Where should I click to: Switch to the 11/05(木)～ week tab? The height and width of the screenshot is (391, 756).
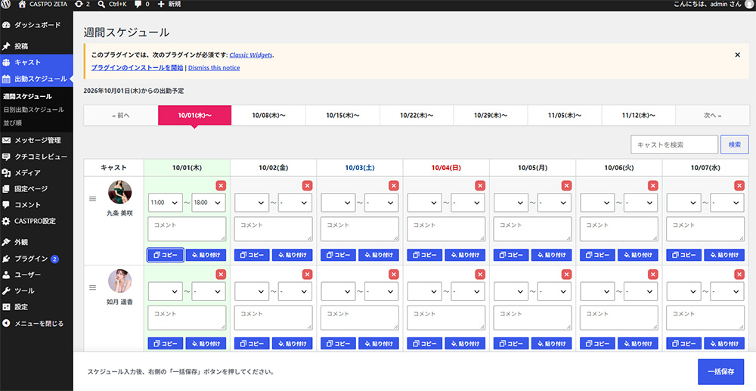(565, 116)
